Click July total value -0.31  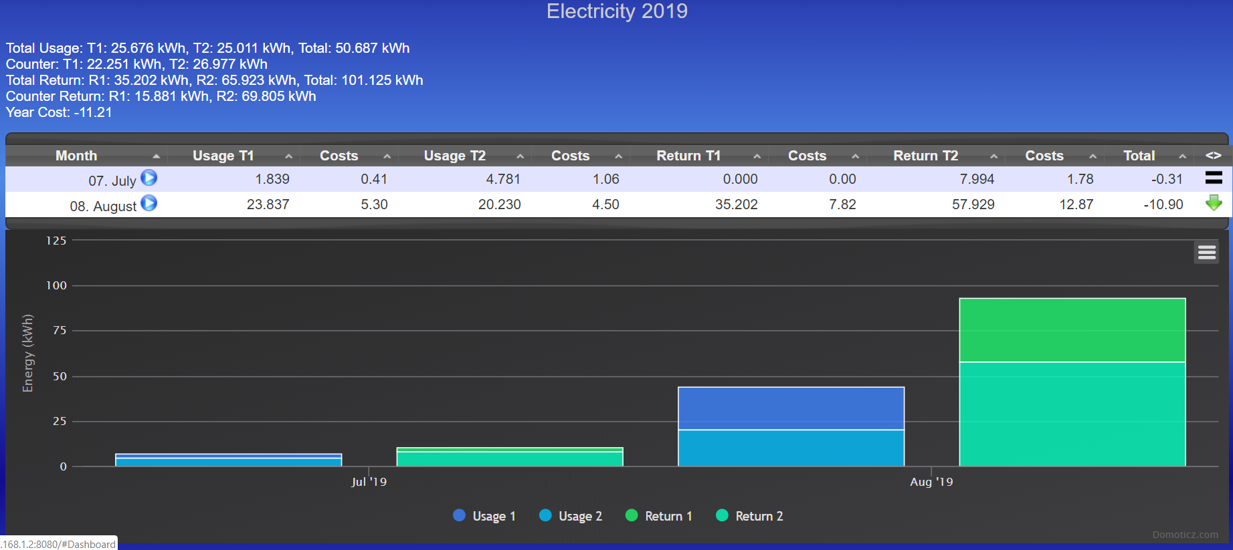coord(1167,179)
